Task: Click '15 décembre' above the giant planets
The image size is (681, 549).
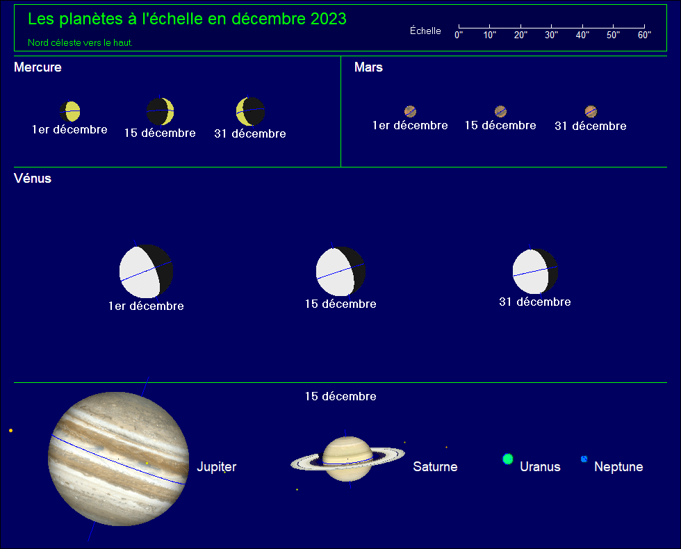Action: pos(340,396)
